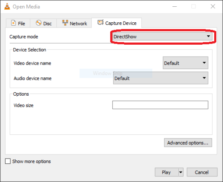Switch to the File tab
Screen dimensions: 223x182
coord(18,23)
